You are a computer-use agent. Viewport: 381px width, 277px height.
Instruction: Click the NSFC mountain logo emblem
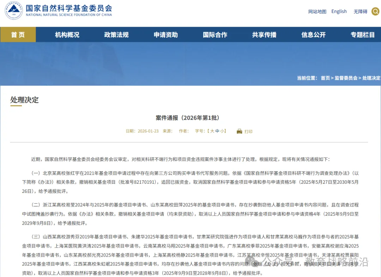[x=14, y=11]
